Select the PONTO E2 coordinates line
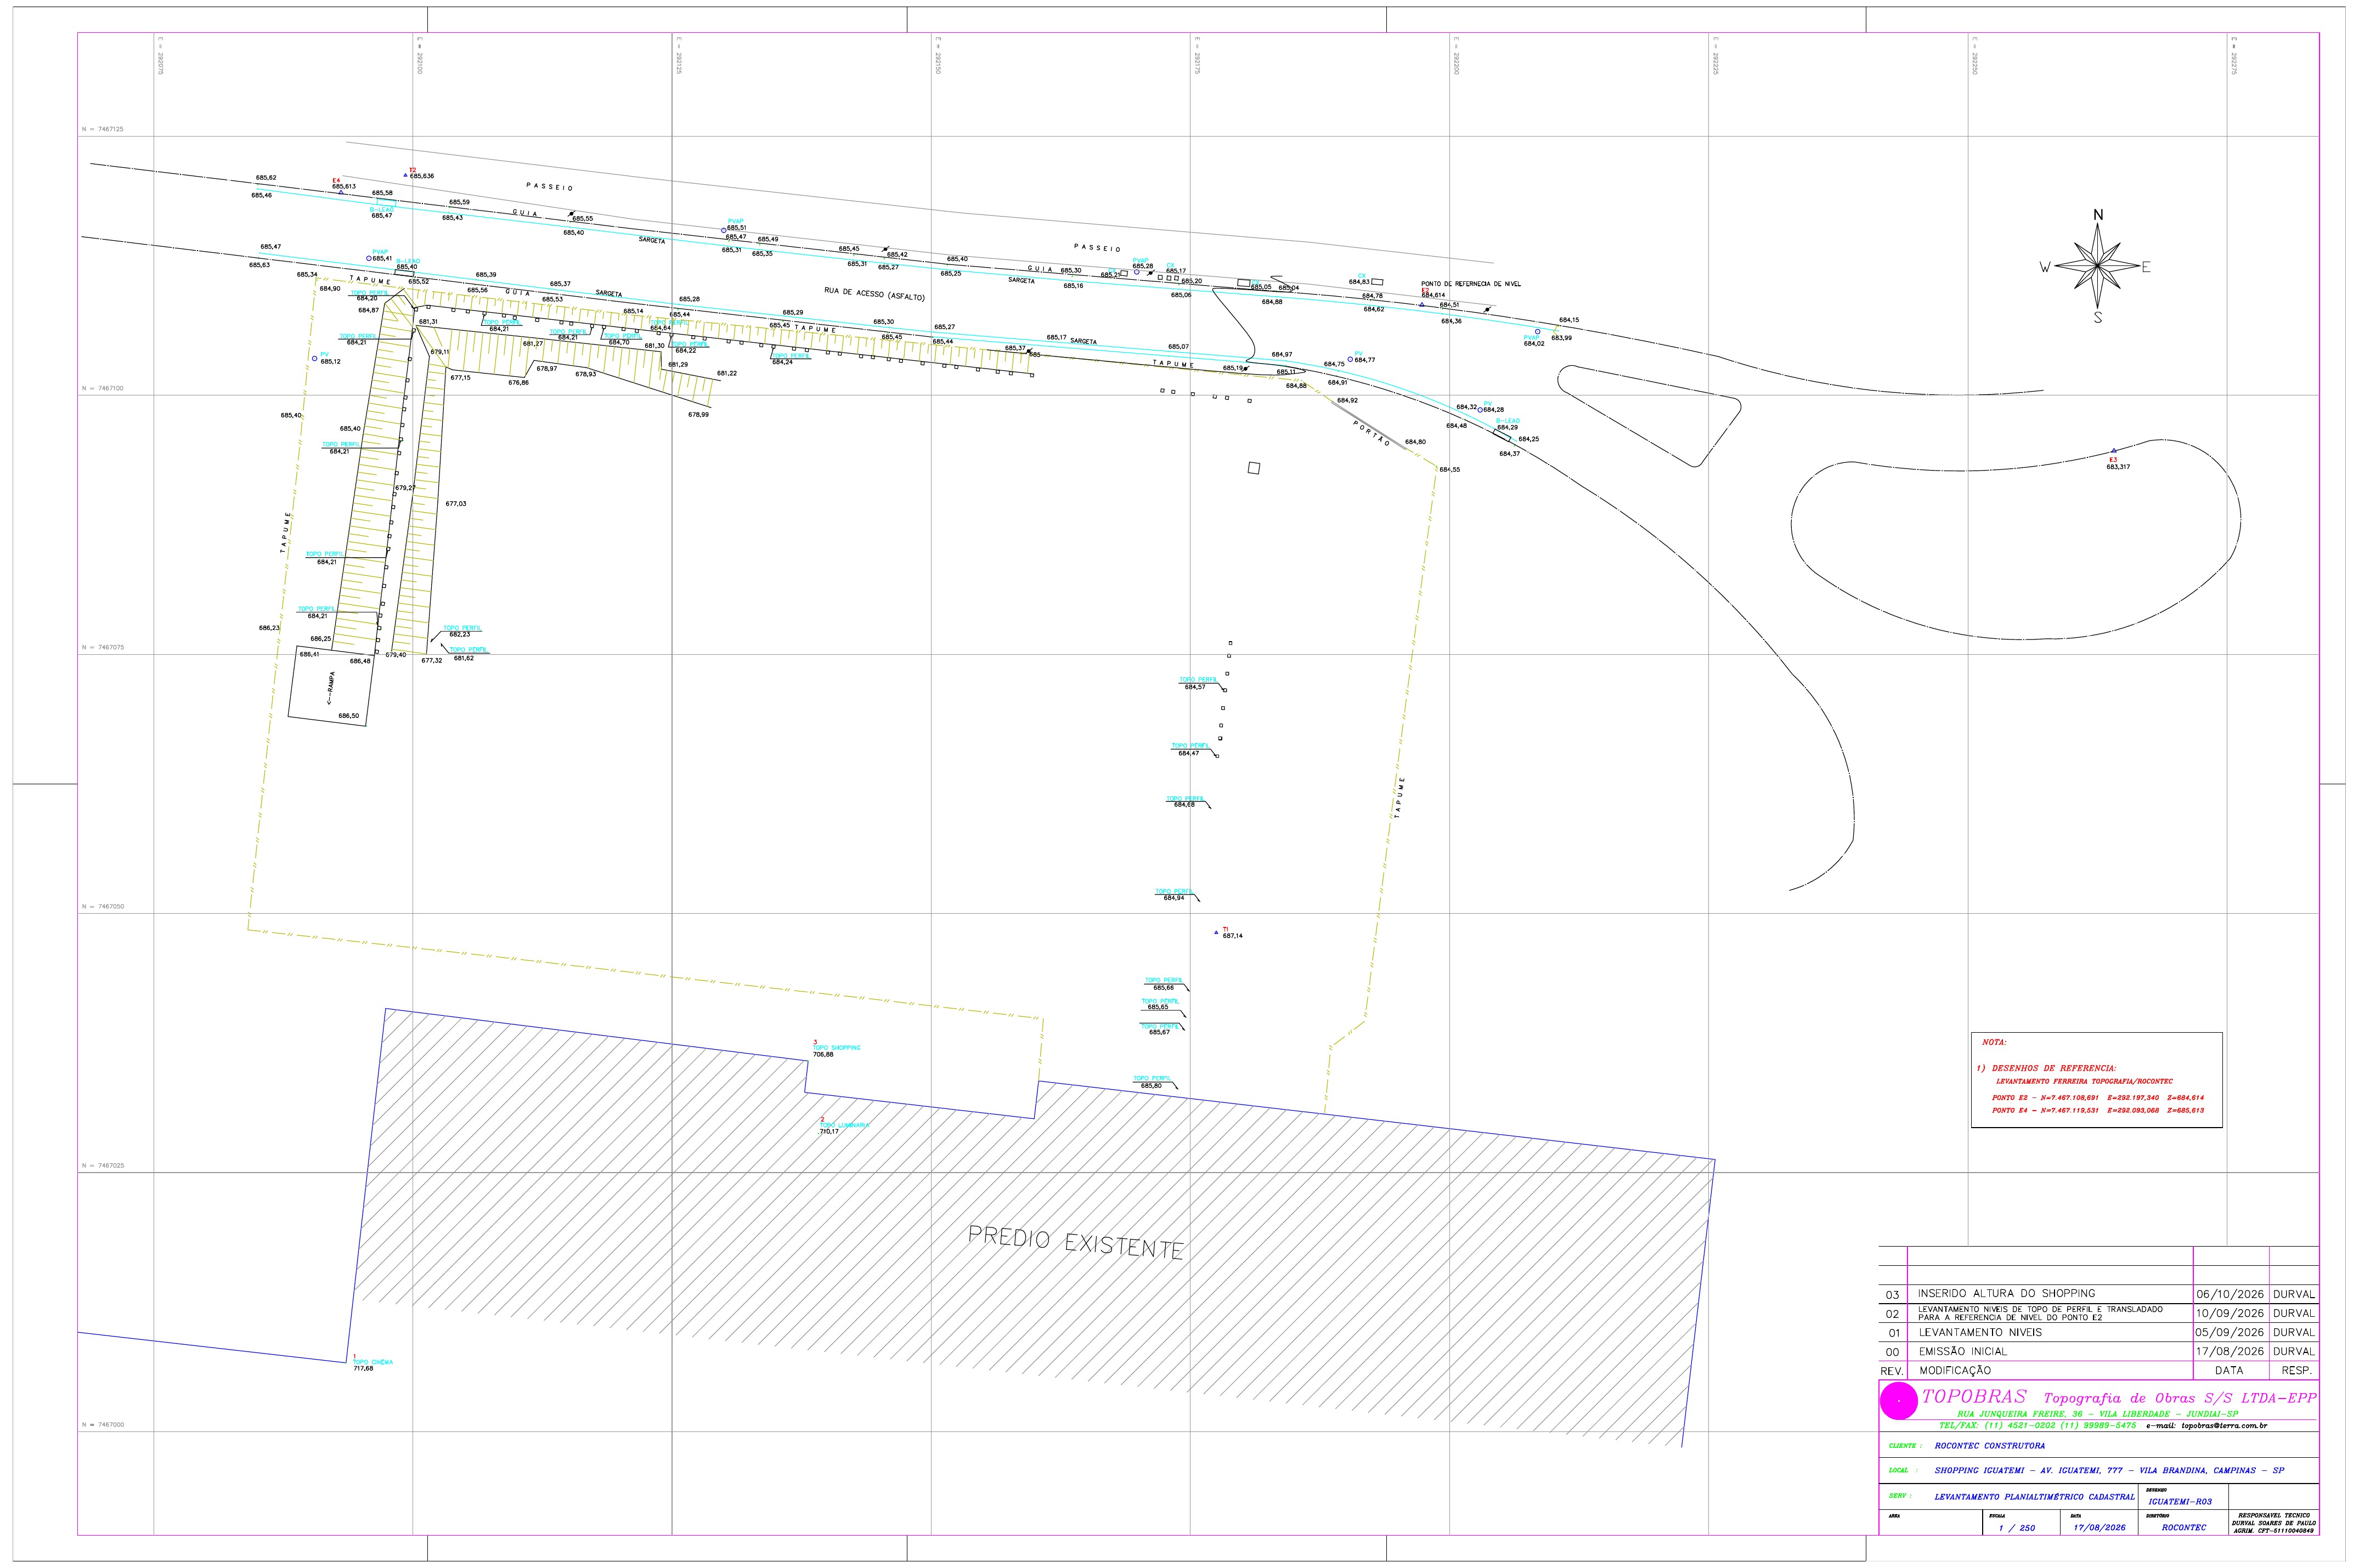The image size is (2359, 1568). click(x=2097, y=1097)
